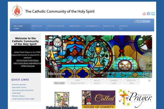Click the sidebar Welcome heading text
The height and width of the screenshot is (109, 164).
click(x=25, y=41)
